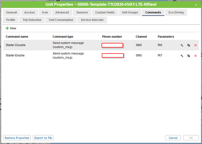The height and width of the screenshot is (144, 202).
Task: Switch to Trip Detection tab
Action: pos(32,20)
